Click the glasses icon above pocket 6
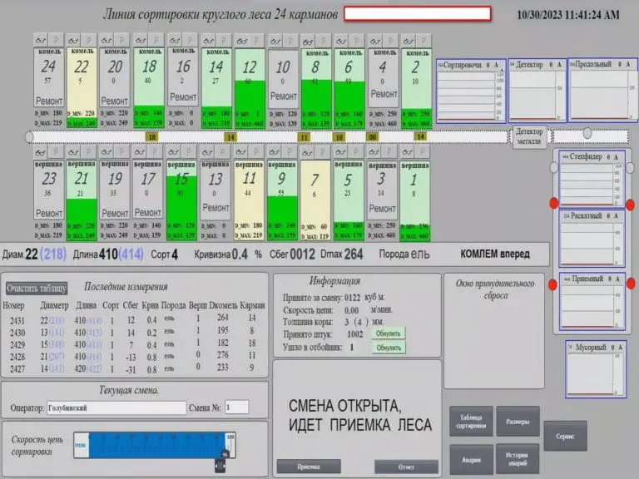The width and height of the screenshot is (639, 479). 341,41
